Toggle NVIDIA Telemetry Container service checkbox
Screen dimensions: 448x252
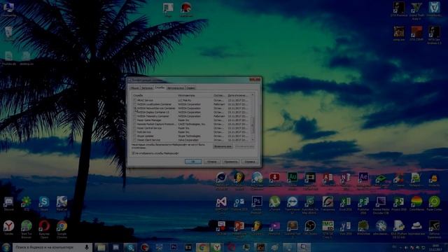click(x=135, y=116)
